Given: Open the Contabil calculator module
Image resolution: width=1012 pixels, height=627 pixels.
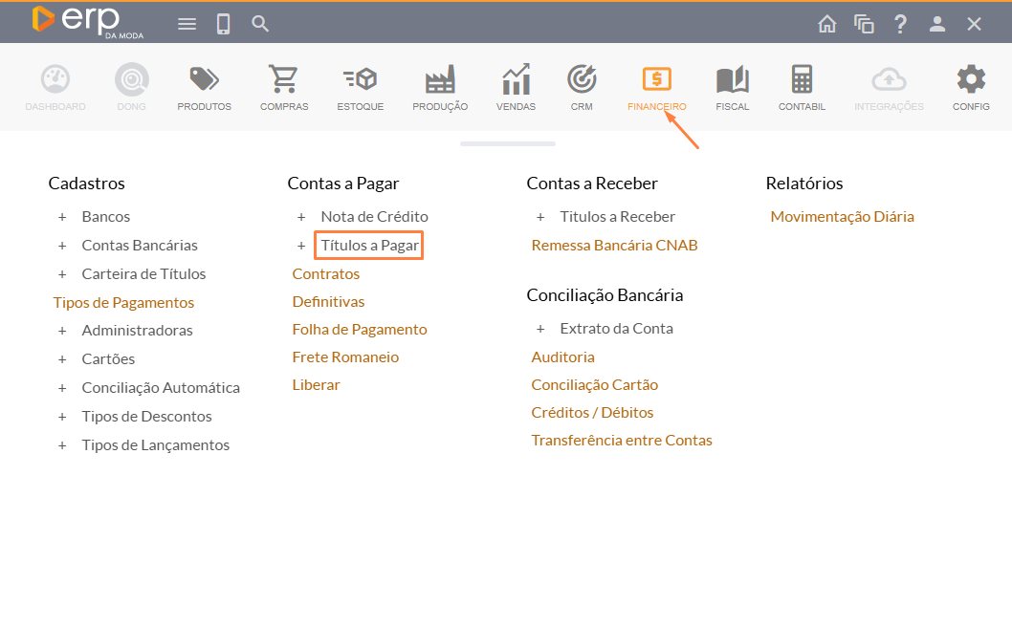Looking at the screenshot, I should 802,80.
